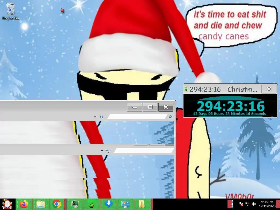Screen dimensions: 280x210
Task: Launch Firefox from the taskbar
Action: pos(24,204)
